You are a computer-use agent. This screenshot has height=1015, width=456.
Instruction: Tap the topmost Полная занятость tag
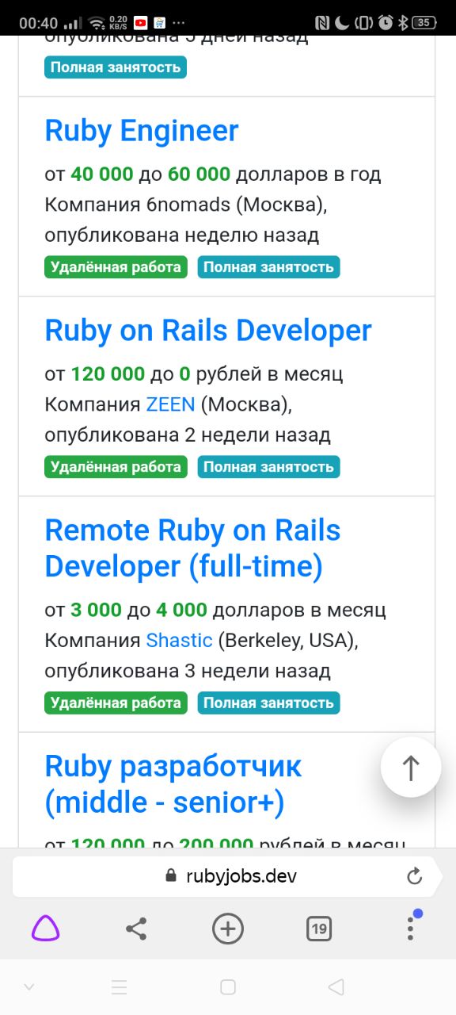[x=116, y=67]
